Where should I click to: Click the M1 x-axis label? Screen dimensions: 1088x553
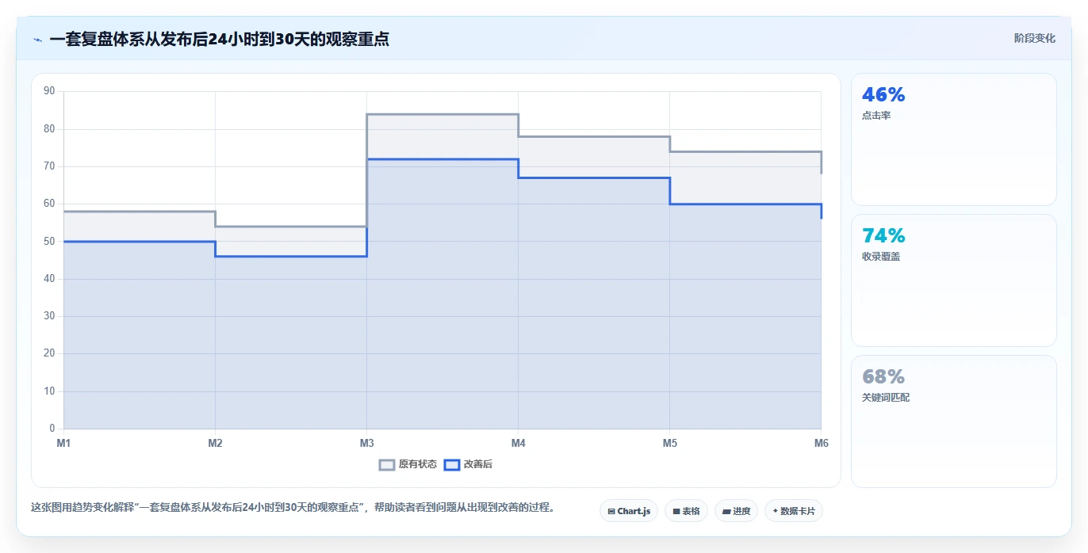(63, 443)
